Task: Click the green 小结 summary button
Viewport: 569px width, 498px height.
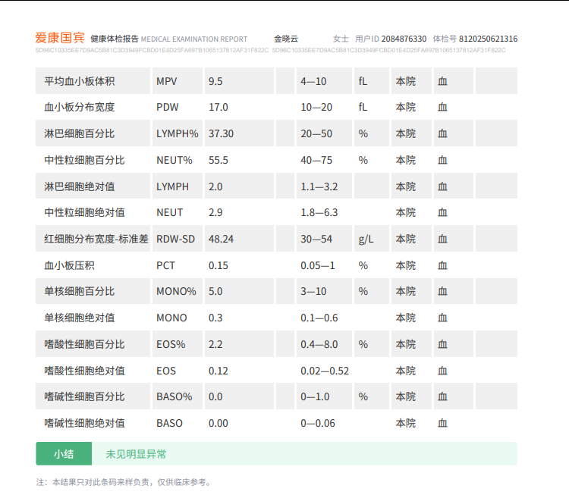Action: [63, 454]
